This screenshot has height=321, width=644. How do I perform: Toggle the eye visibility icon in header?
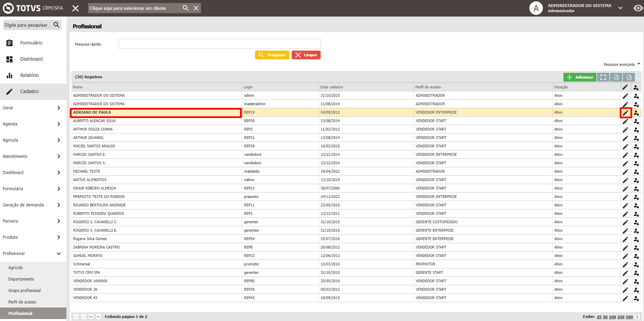click(638, 8)
